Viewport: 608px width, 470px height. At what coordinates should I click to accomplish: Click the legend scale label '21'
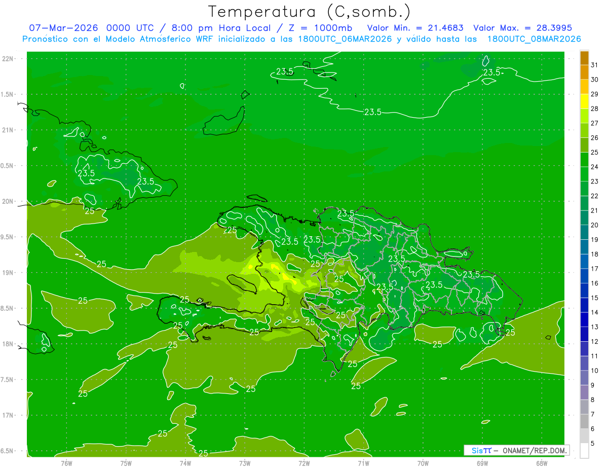click(x=595, y=210)
